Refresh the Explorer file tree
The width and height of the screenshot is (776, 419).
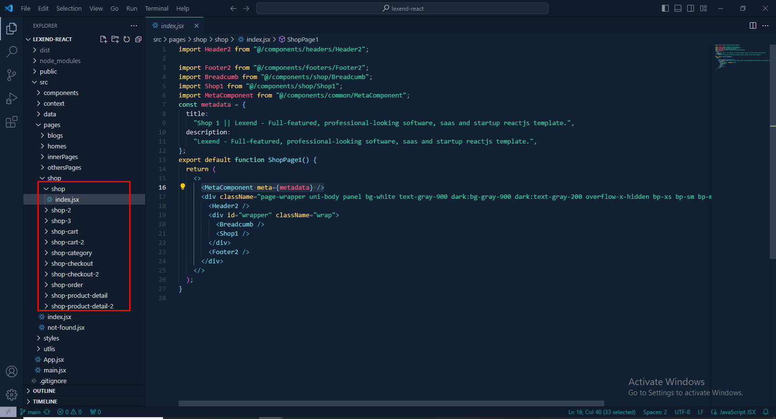[127, 39]
